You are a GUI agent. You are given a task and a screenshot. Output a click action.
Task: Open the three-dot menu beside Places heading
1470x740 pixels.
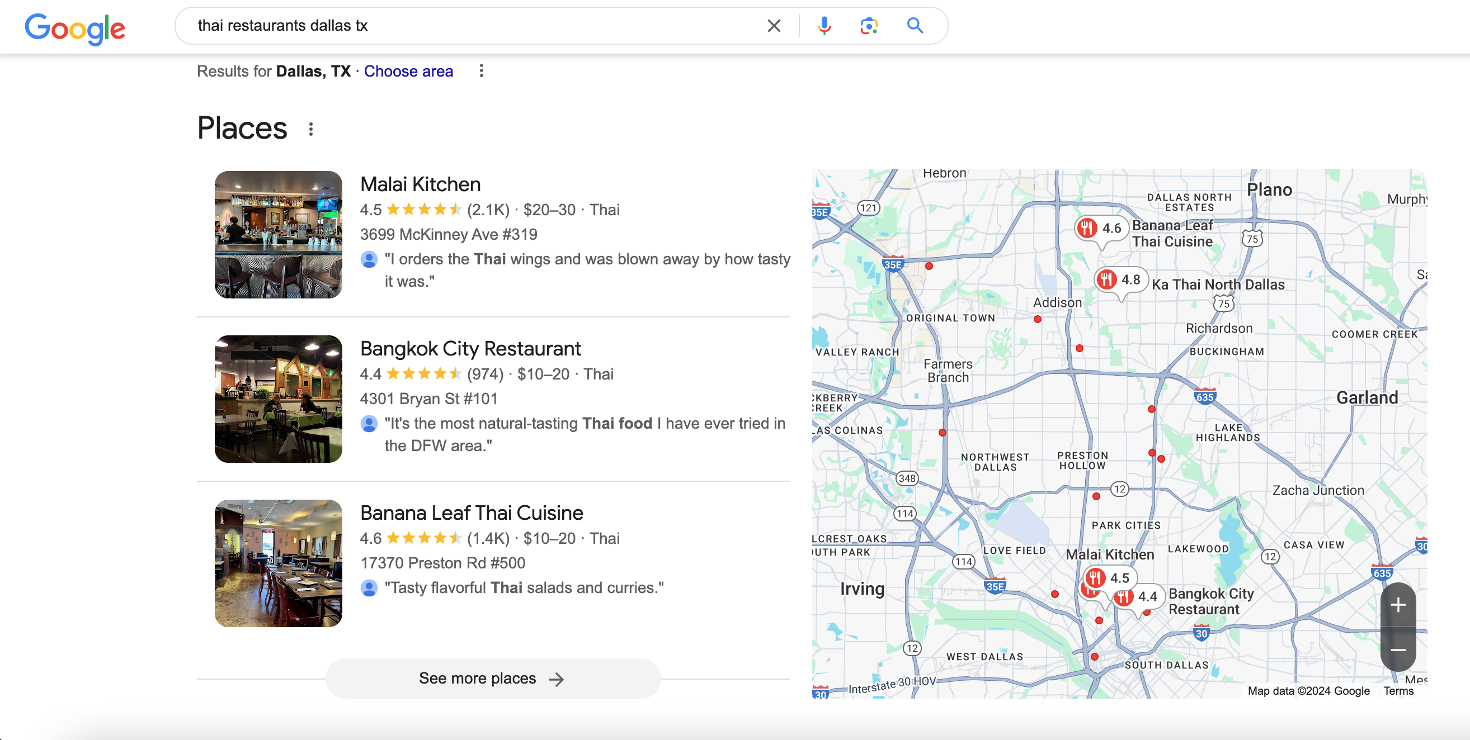tap(310, 130)
